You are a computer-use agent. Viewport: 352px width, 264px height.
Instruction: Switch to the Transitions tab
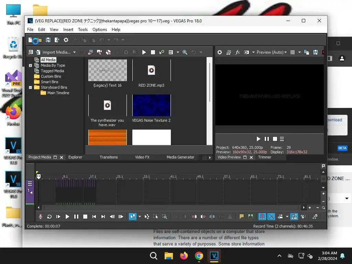(109, 157)
